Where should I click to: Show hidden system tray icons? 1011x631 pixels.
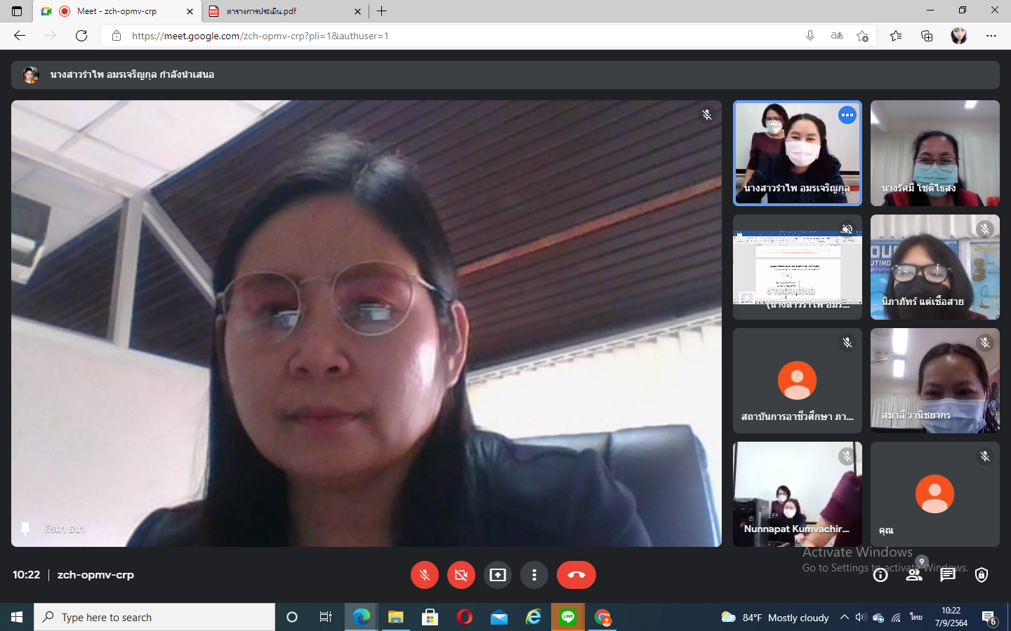coord(844,618)
